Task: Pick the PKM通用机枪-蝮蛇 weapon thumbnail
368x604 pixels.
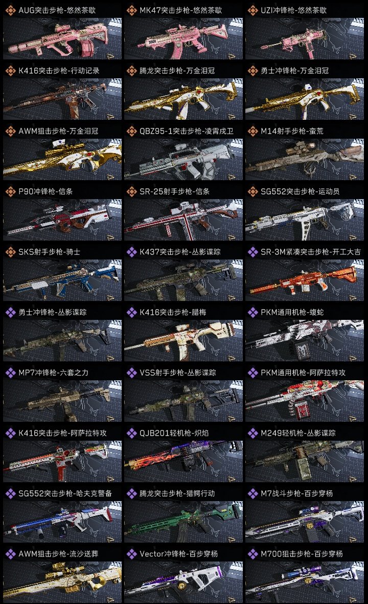Action: tap(305, 341)
